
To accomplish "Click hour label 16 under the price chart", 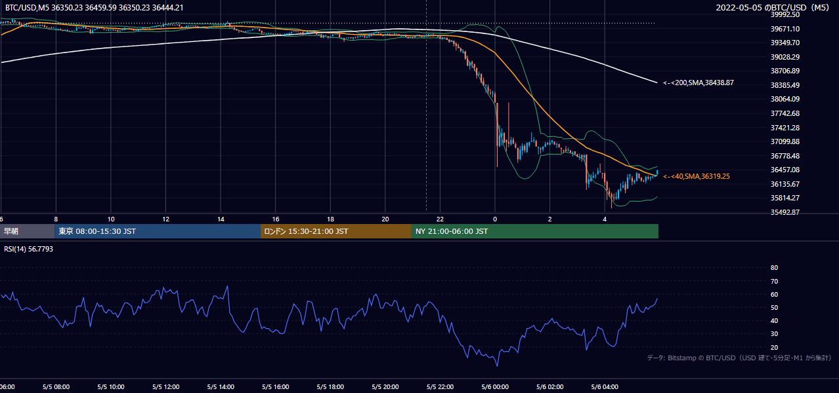I will tap(276, 219).
